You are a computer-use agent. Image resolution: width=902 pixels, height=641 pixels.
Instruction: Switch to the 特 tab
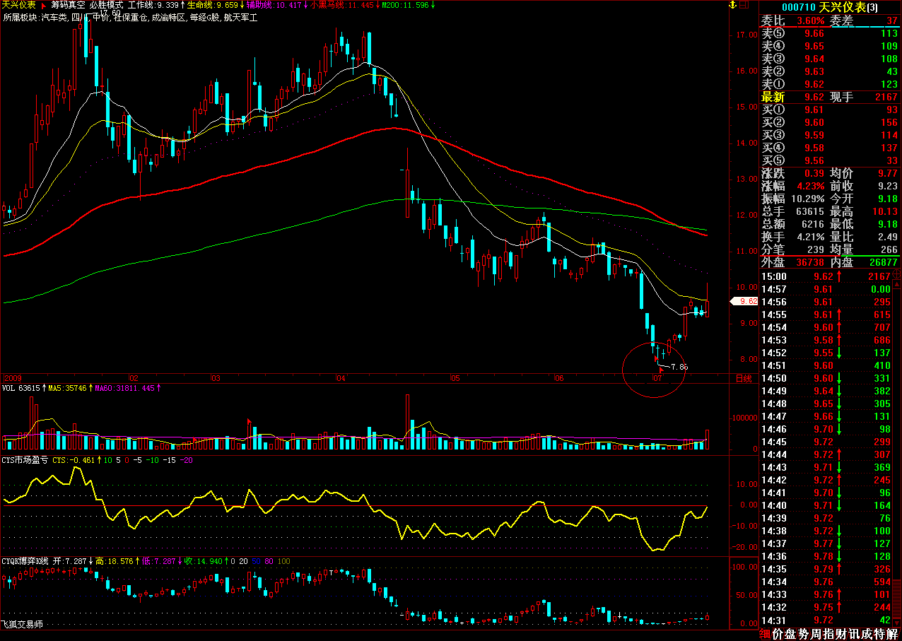pos(879,634)
